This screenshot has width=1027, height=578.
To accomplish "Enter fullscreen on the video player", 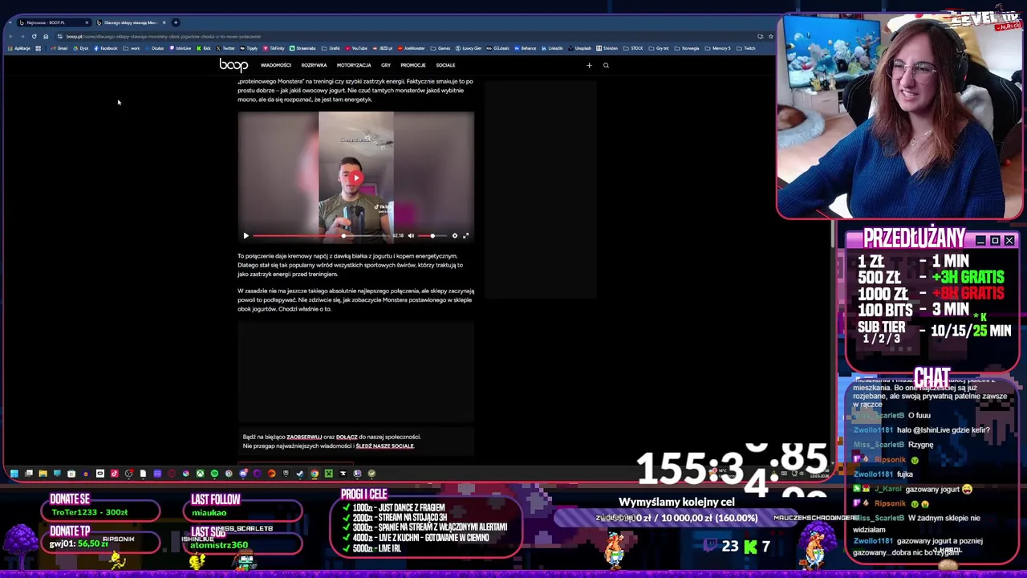I will click(x=465, y=235).
